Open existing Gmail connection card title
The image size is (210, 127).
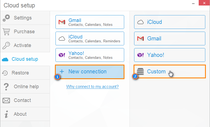(75, 20)
